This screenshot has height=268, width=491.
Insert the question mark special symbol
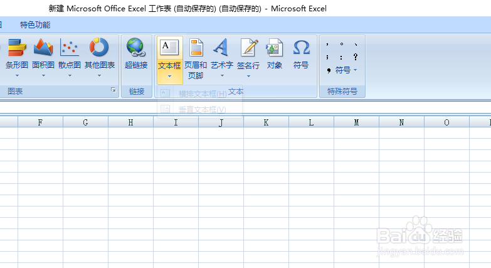[x=356, y=57]
